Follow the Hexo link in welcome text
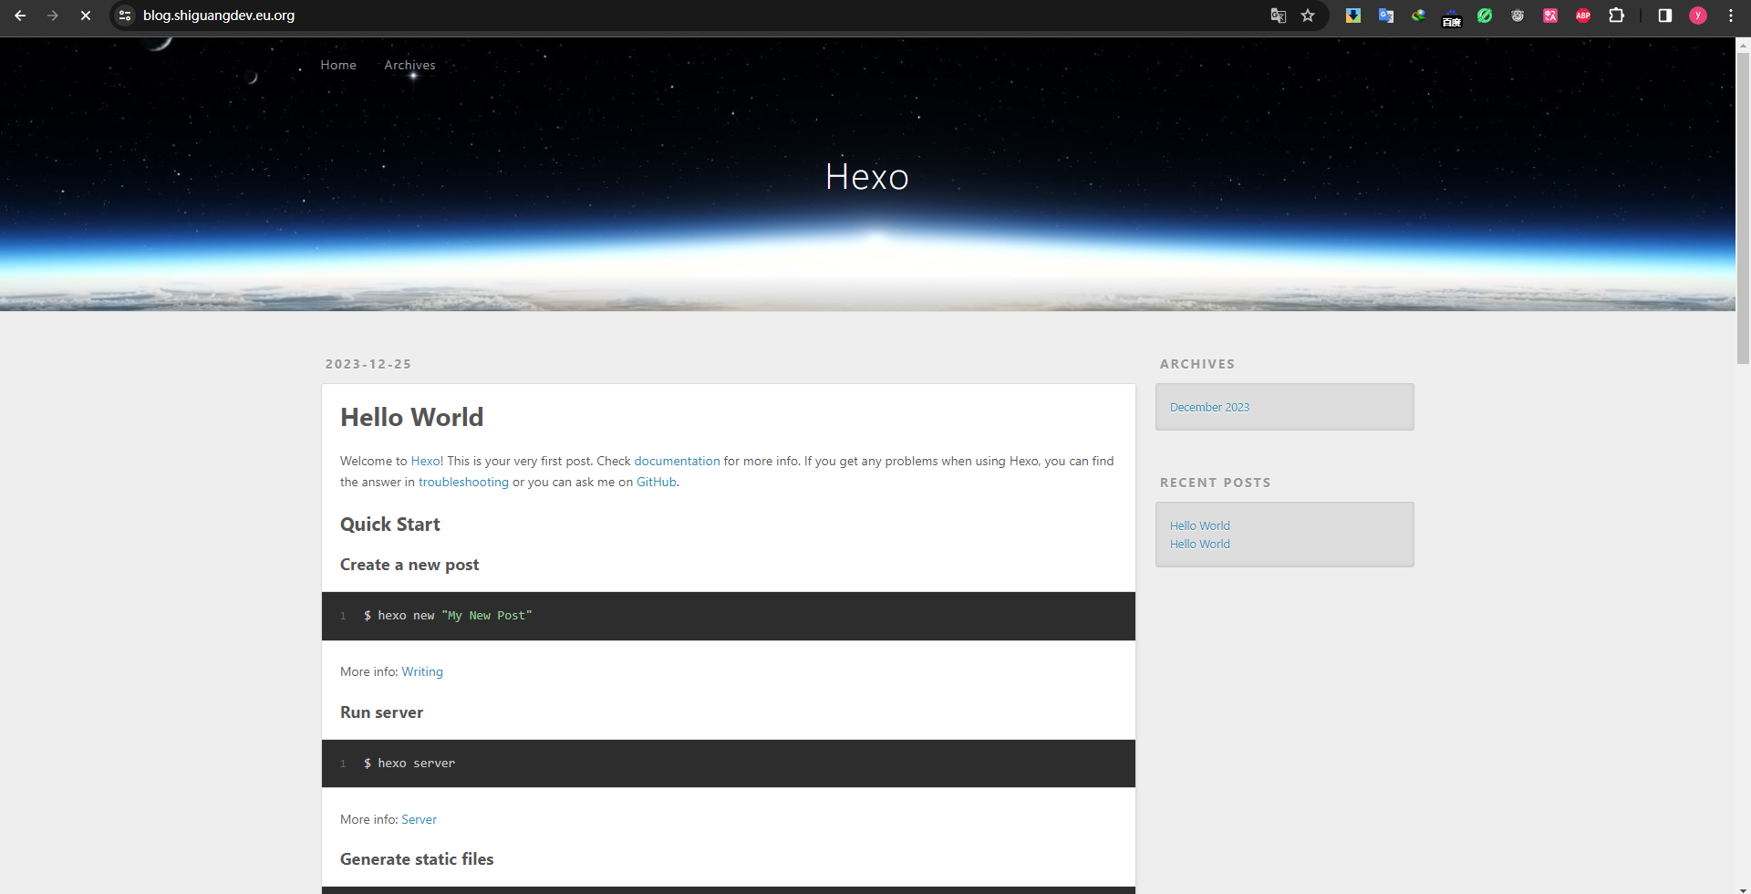The width and height of the screenshot is (1751, 894). [x=425, y=461]
